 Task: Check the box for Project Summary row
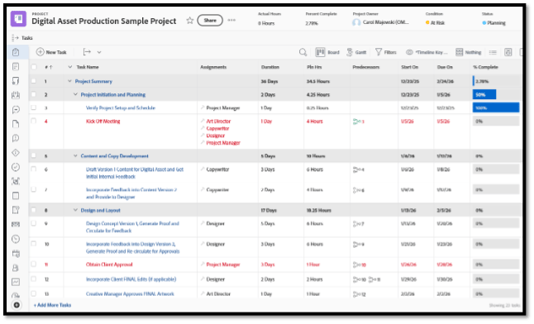click(34, 81)
